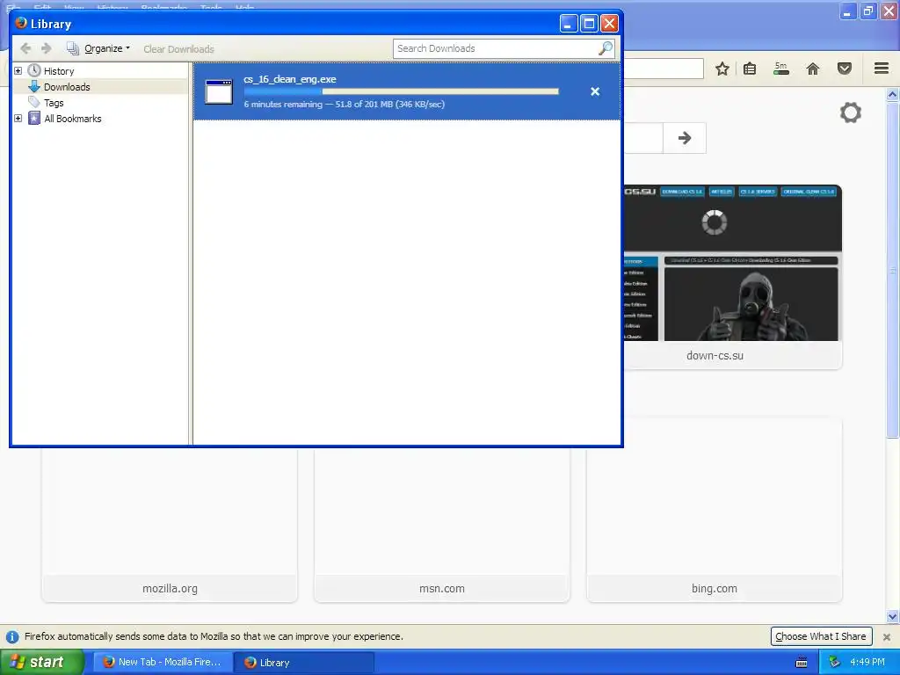This screenshot has width=900, height=675.
Task: Bookmark this page with the star icon
Action: tap(722, 69)
